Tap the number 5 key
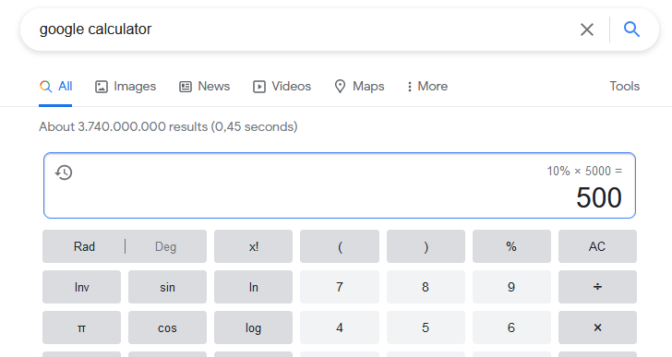 [426, 327]
